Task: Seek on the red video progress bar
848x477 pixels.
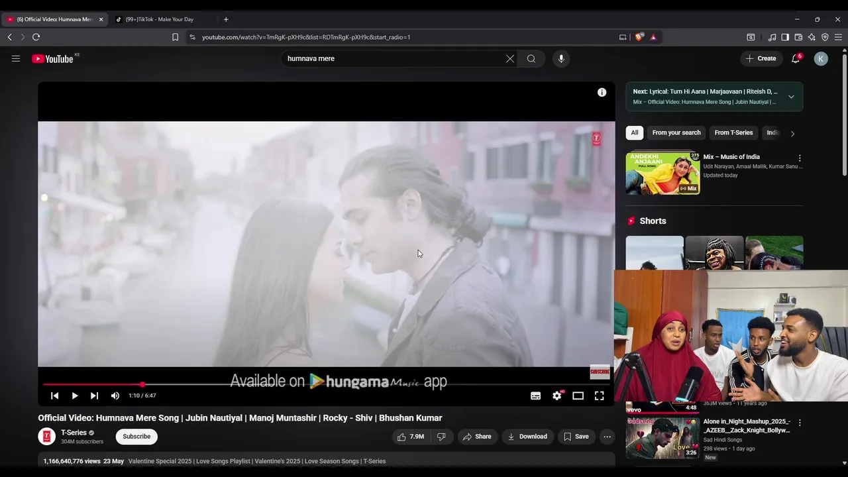Action: (x=327, y=384)
